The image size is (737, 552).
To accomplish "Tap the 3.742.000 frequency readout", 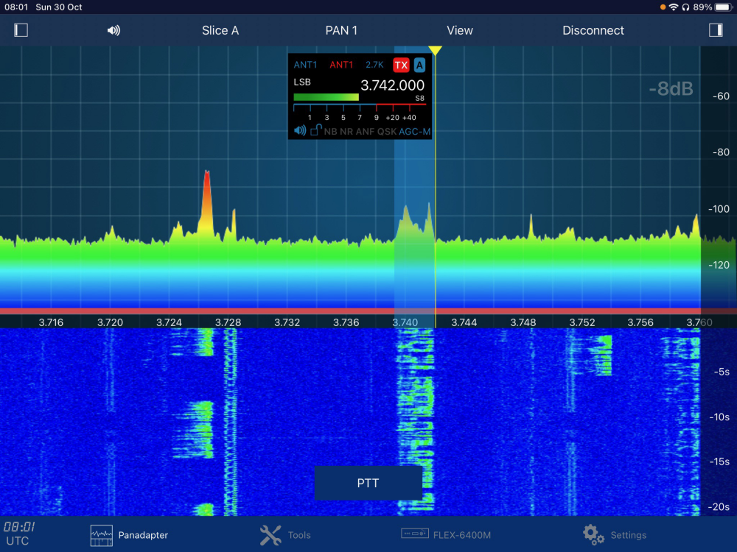I will click(x=392, y=85).
